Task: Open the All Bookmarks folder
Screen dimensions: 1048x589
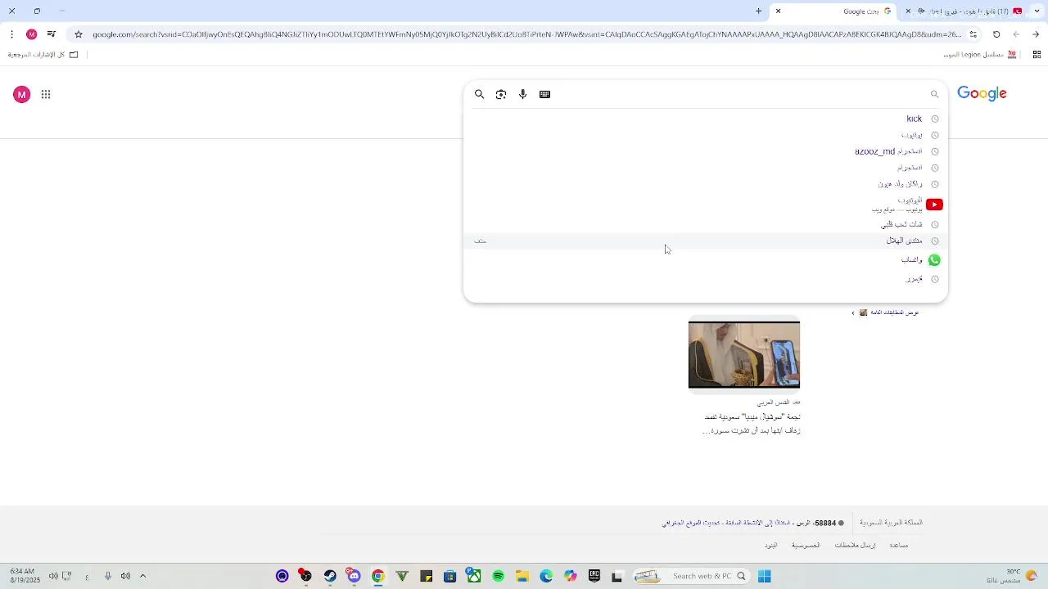Action: click(x=43, y=55)
